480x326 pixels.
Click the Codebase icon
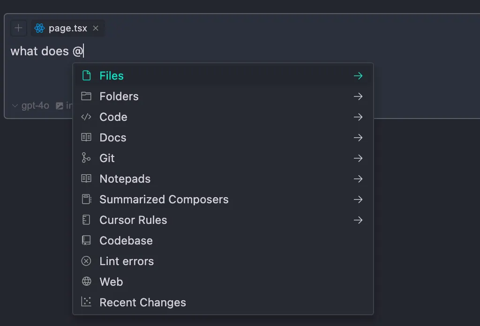coord(86,240)
